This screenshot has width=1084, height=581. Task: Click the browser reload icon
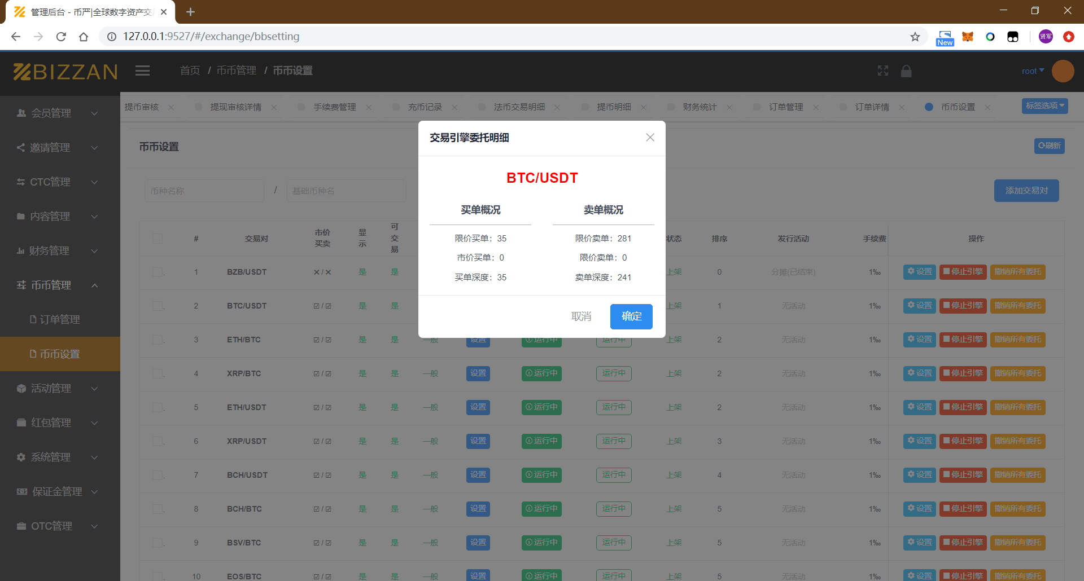click(61, 37)
